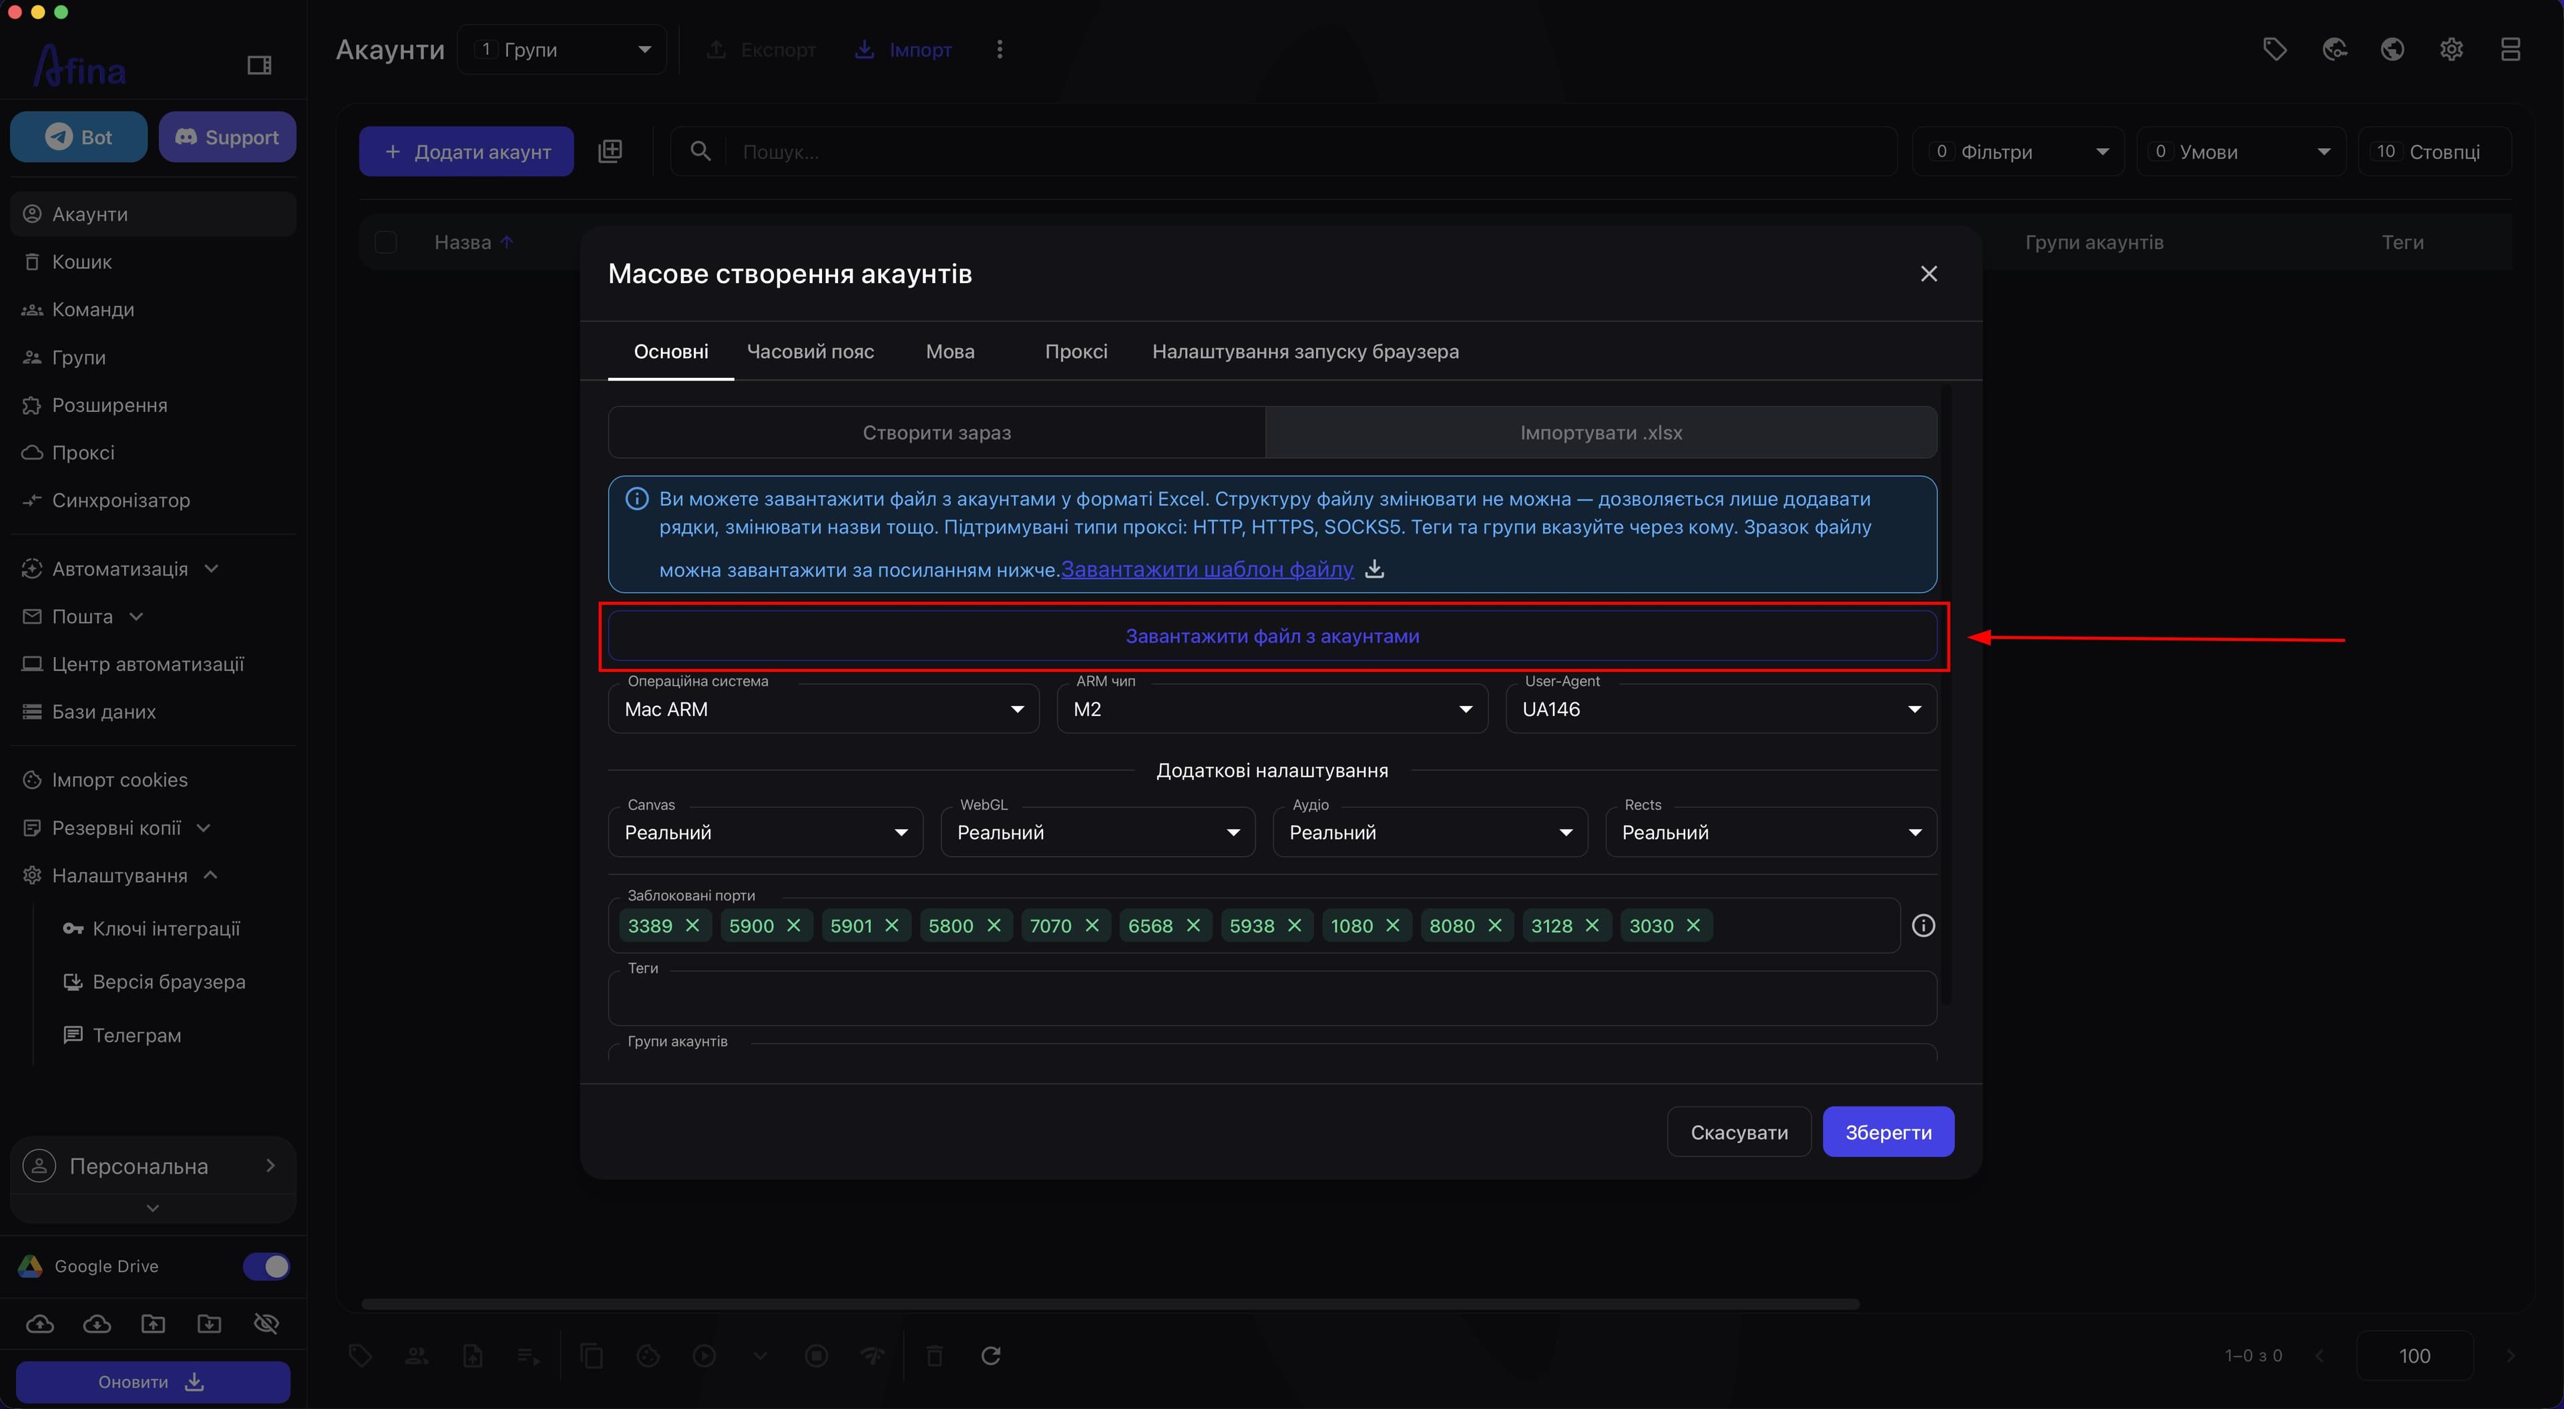This screenshot has width=2564, height=1409.
Task: Click the globe icon in top bar
Action: (2393, 50)
